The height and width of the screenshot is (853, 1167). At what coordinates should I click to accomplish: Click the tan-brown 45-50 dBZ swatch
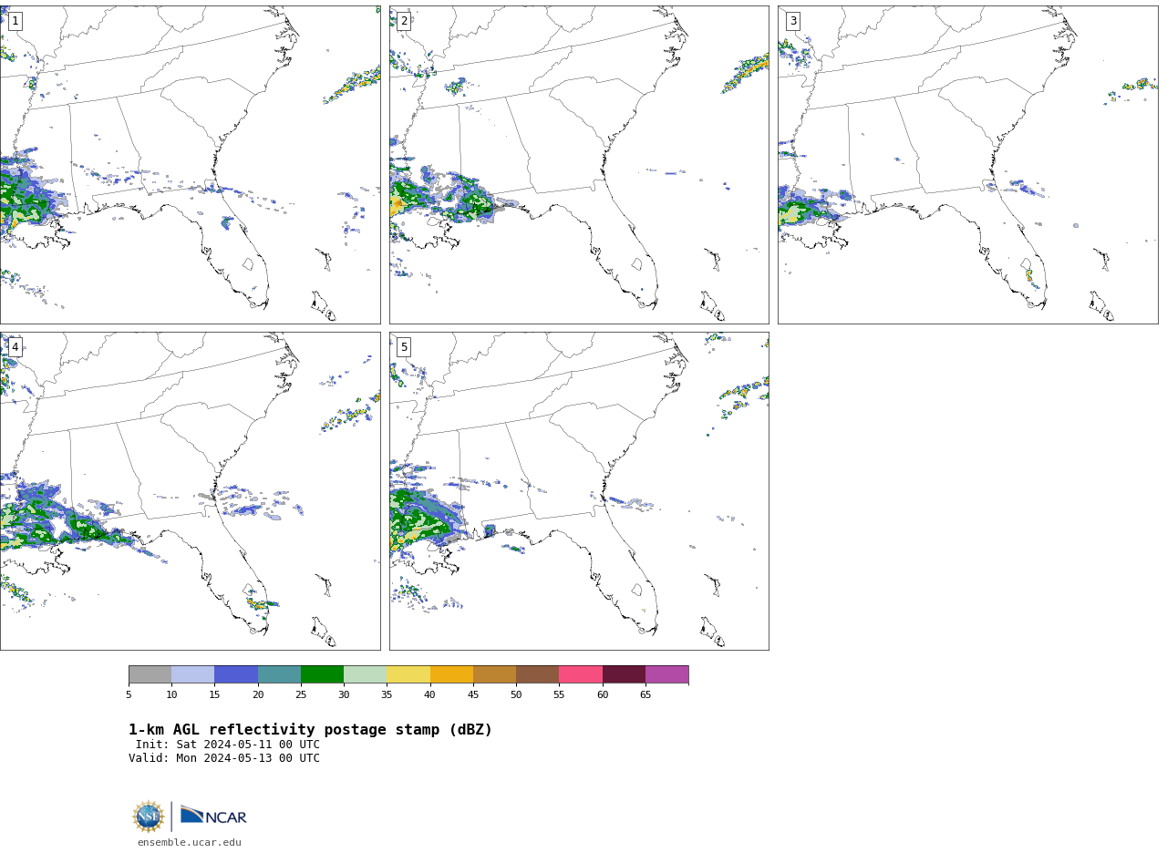(x=494, y=674)
